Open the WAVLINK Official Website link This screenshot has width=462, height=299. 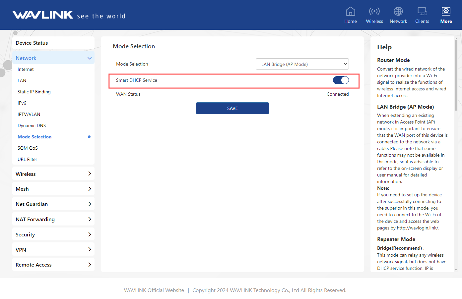[x=154, y=290]
